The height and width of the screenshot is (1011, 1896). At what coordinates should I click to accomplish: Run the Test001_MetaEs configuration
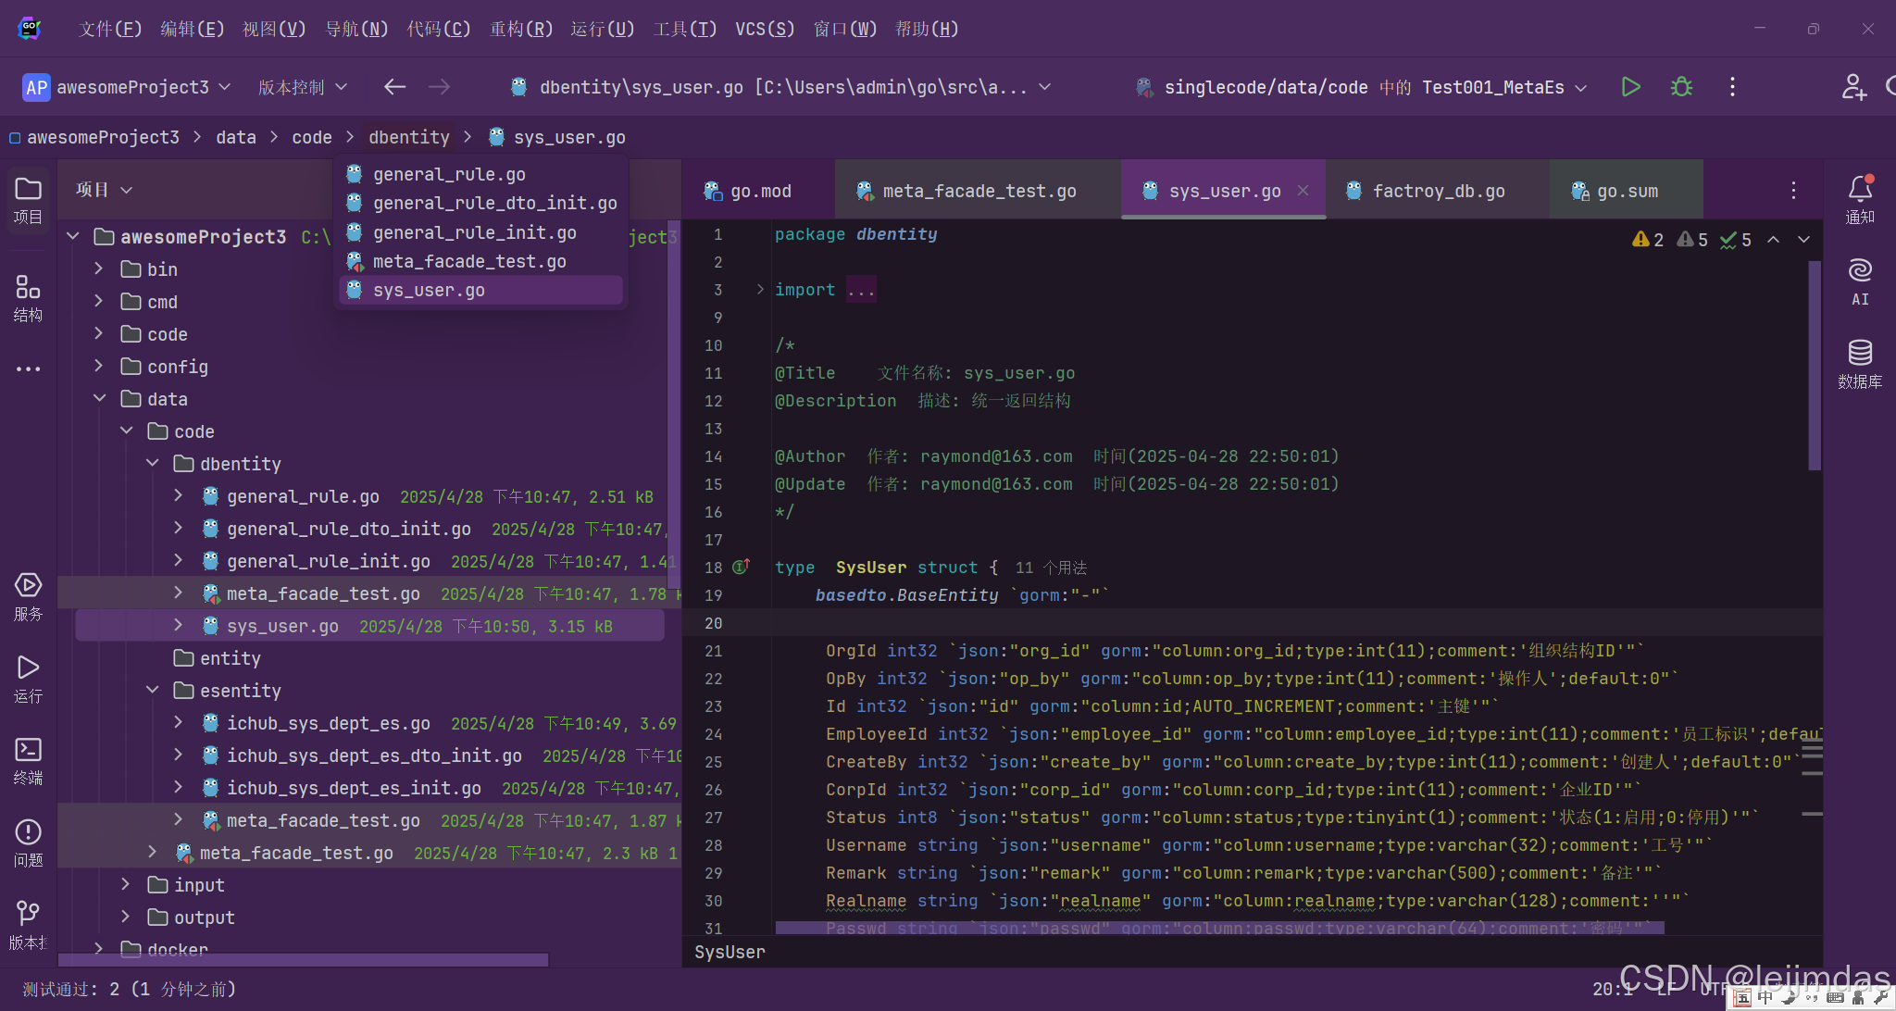point(1630,87)
